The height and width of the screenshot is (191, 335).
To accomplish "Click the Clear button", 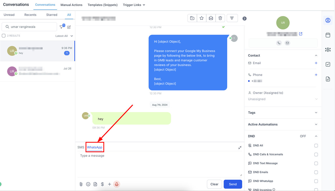I will click(214, 184).
